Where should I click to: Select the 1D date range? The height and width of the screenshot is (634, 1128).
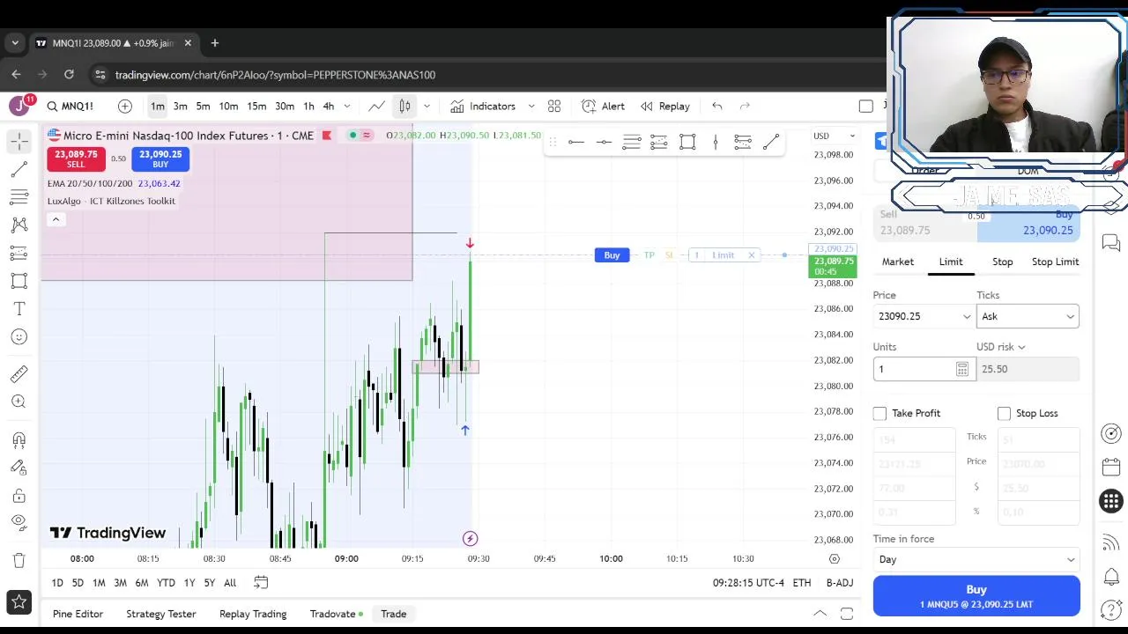57,583
